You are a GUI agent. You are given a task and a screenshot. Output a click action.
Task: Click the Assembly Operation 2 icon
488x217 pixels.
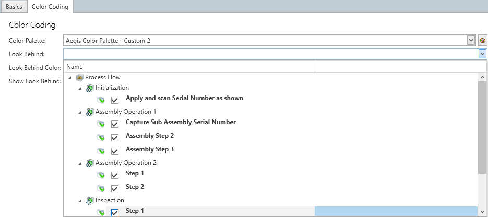pos(90,163)
